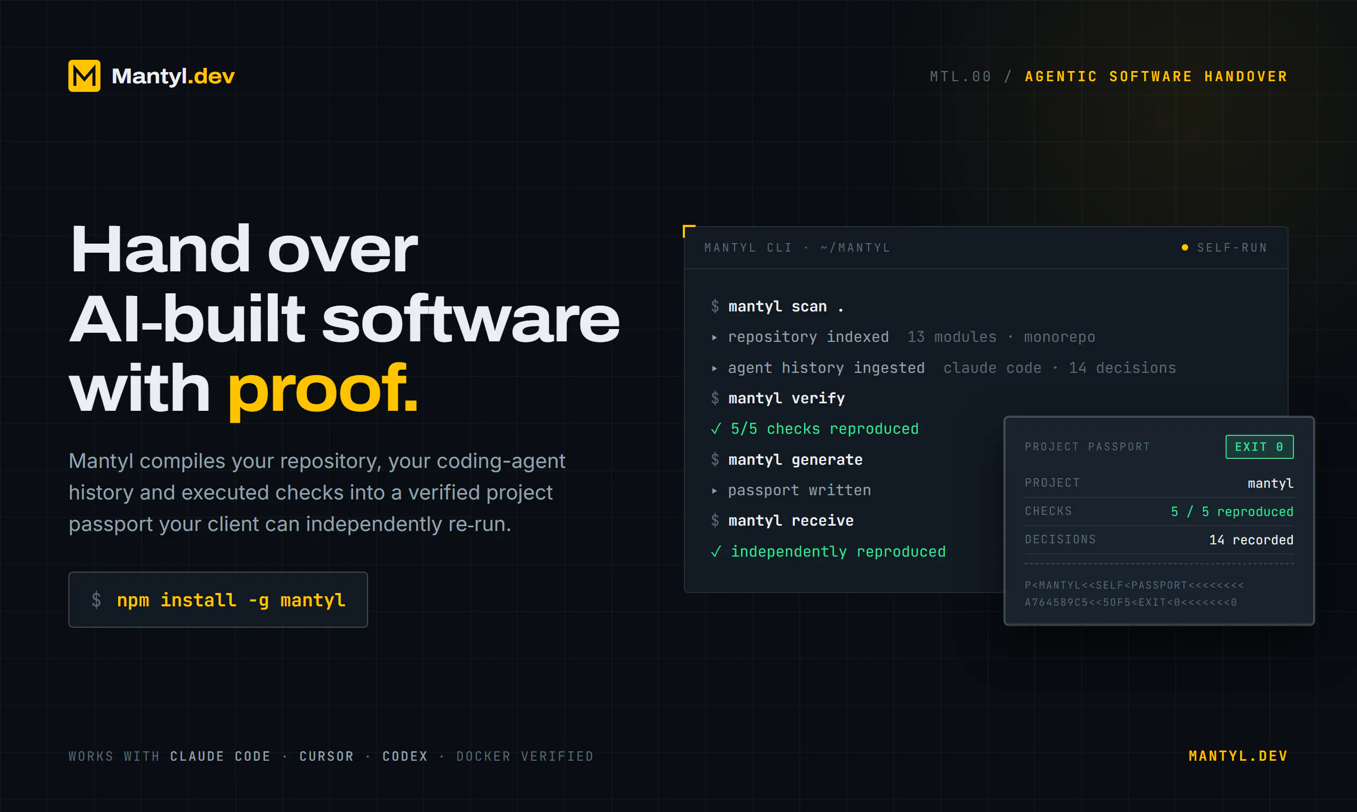Click the yellow Mantyl M logo icon
Screen dimensions: 1357x812
tap(84, 75)
